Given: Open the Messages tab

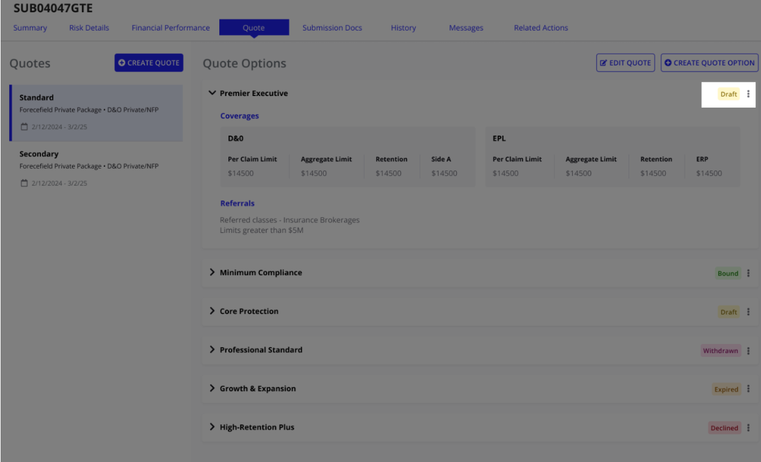Looking at the screenshot, I should coord(466,28).
